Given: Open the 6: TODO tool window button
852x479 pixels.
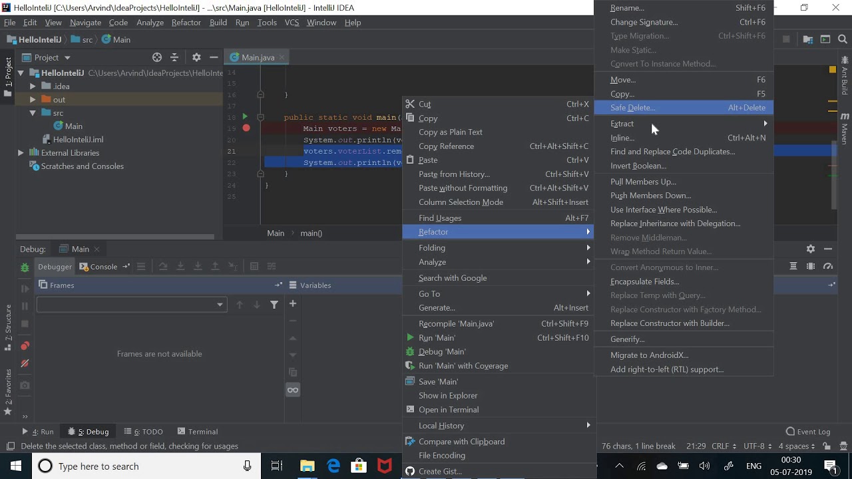Looking at the screenshot, I should coord(143,431).
